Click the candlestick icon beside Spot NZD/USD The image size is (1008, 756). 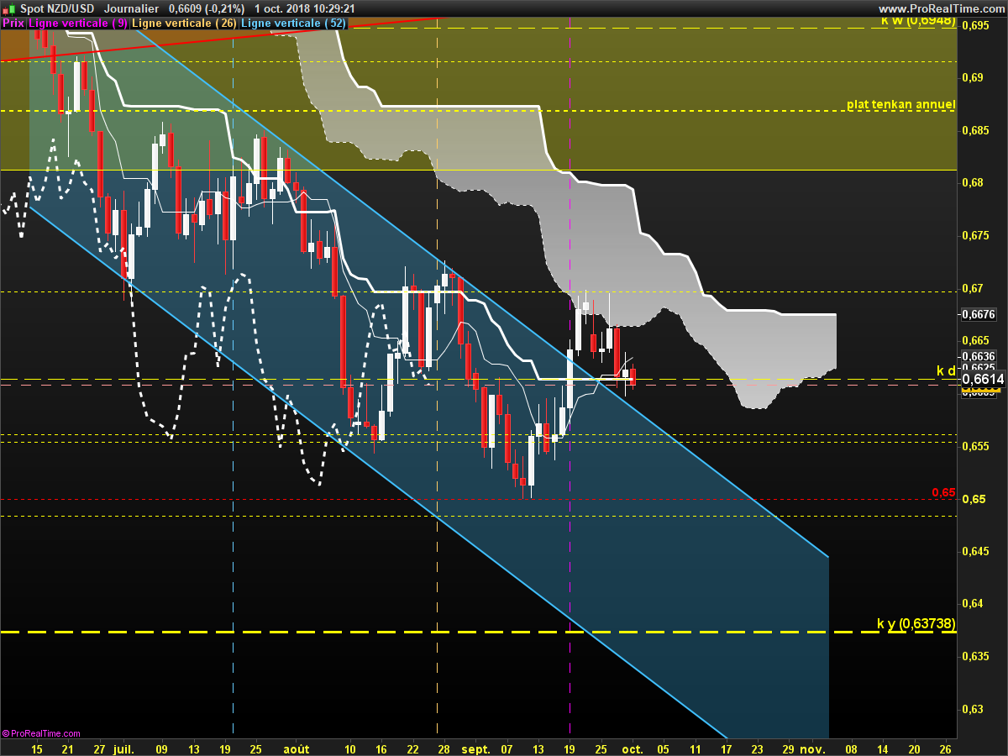click(8, 8)
